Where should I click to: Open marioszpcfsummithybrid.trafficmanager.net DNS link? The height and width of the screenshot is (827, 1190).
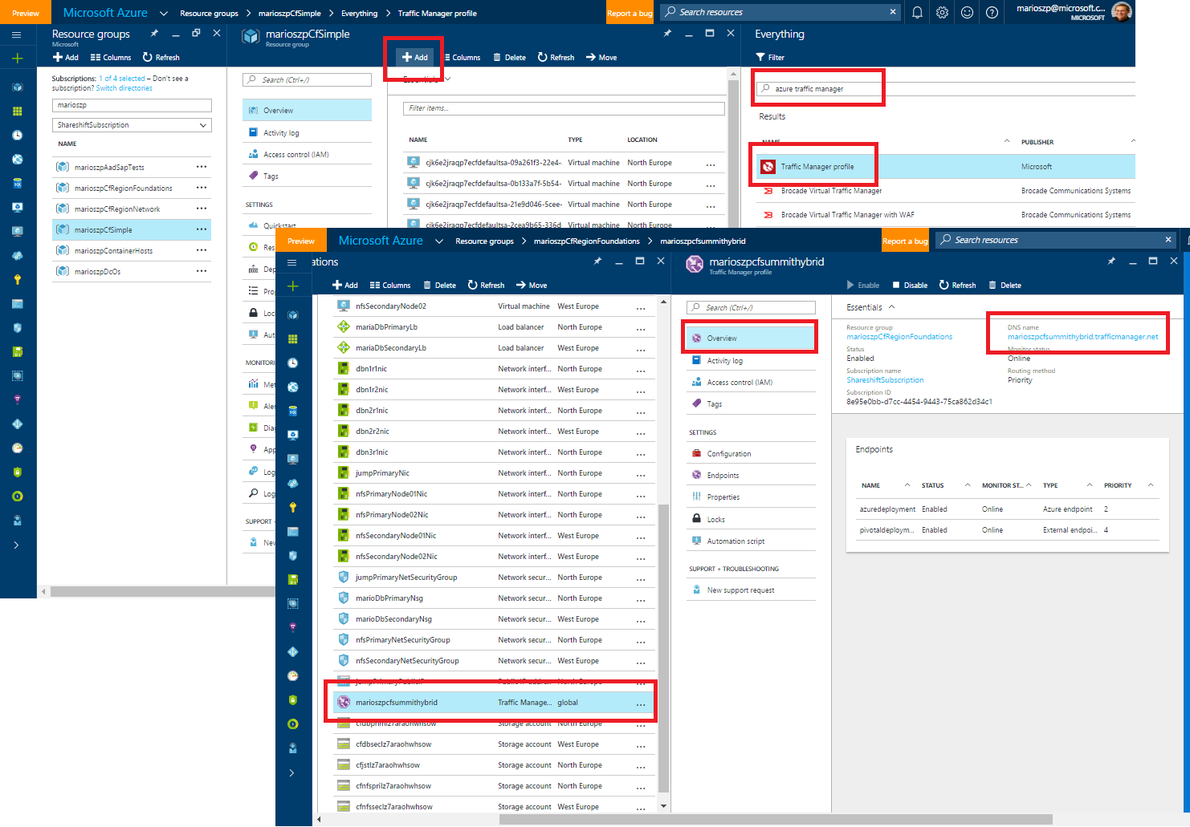(1082, 337)
